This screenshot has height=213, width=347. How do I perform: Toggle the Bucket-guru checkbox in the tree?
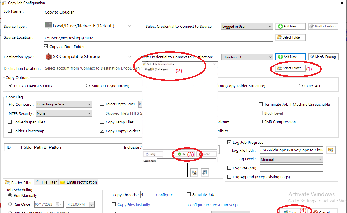(x=149, y=69)
